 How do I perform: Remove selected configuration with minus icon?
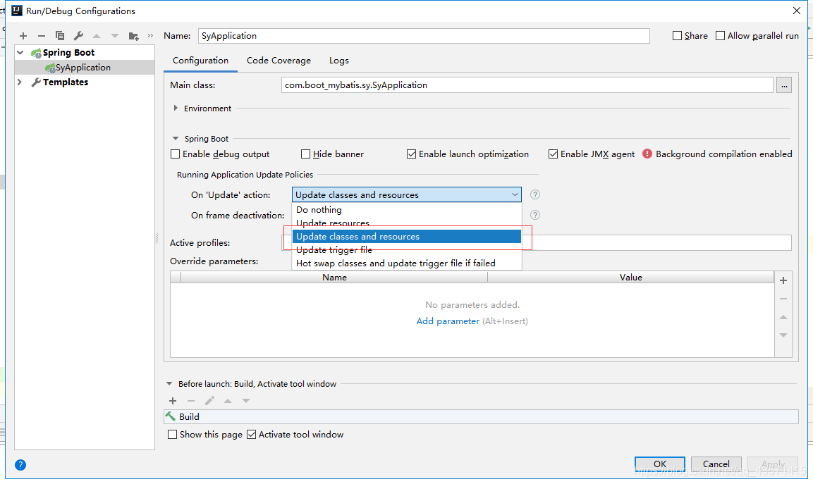tap(42, 36)
